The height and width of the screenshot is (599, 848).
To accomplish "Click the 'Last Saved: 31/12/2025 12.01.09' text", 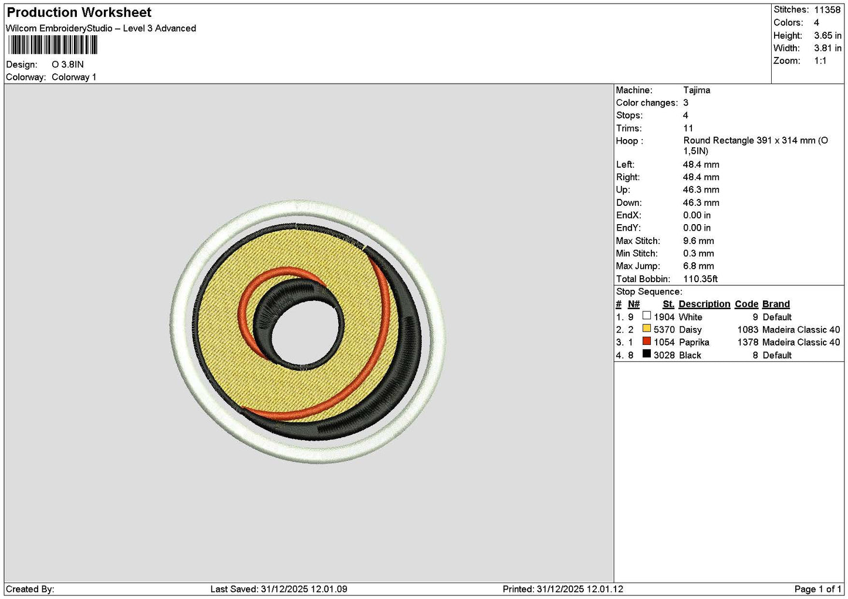I will coord(279,590).
